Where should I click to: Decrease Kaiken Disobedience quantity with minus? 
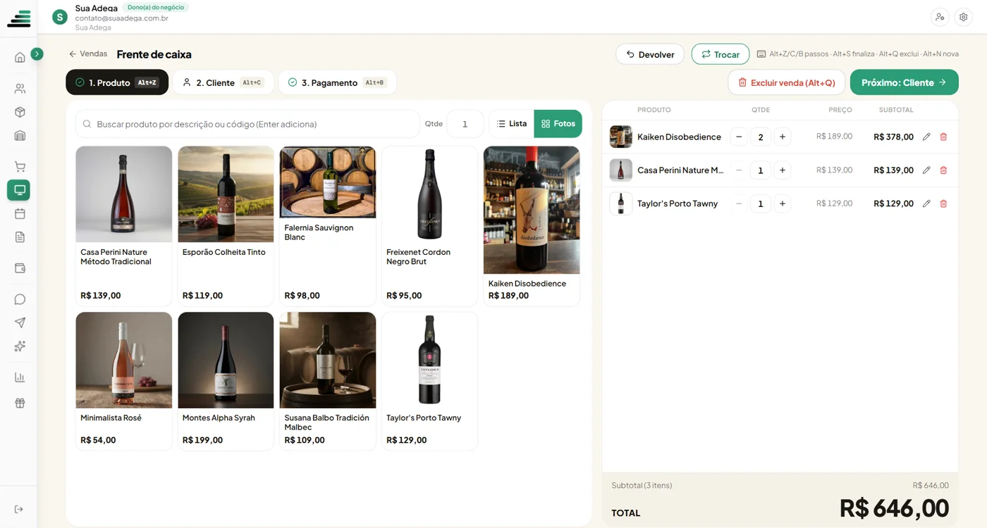(739, 137)
